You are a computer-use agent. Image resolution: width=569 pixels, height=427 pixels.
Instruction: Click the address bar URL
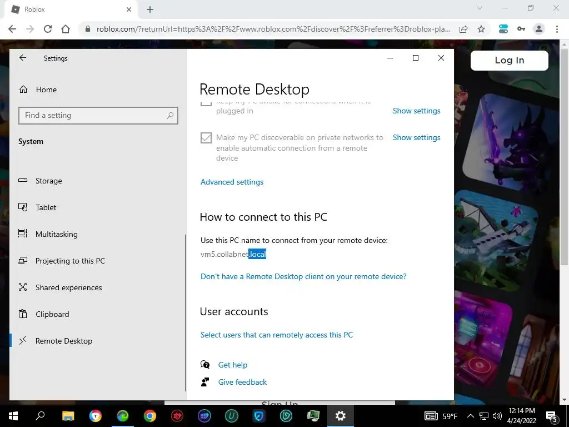click(273, 29)
